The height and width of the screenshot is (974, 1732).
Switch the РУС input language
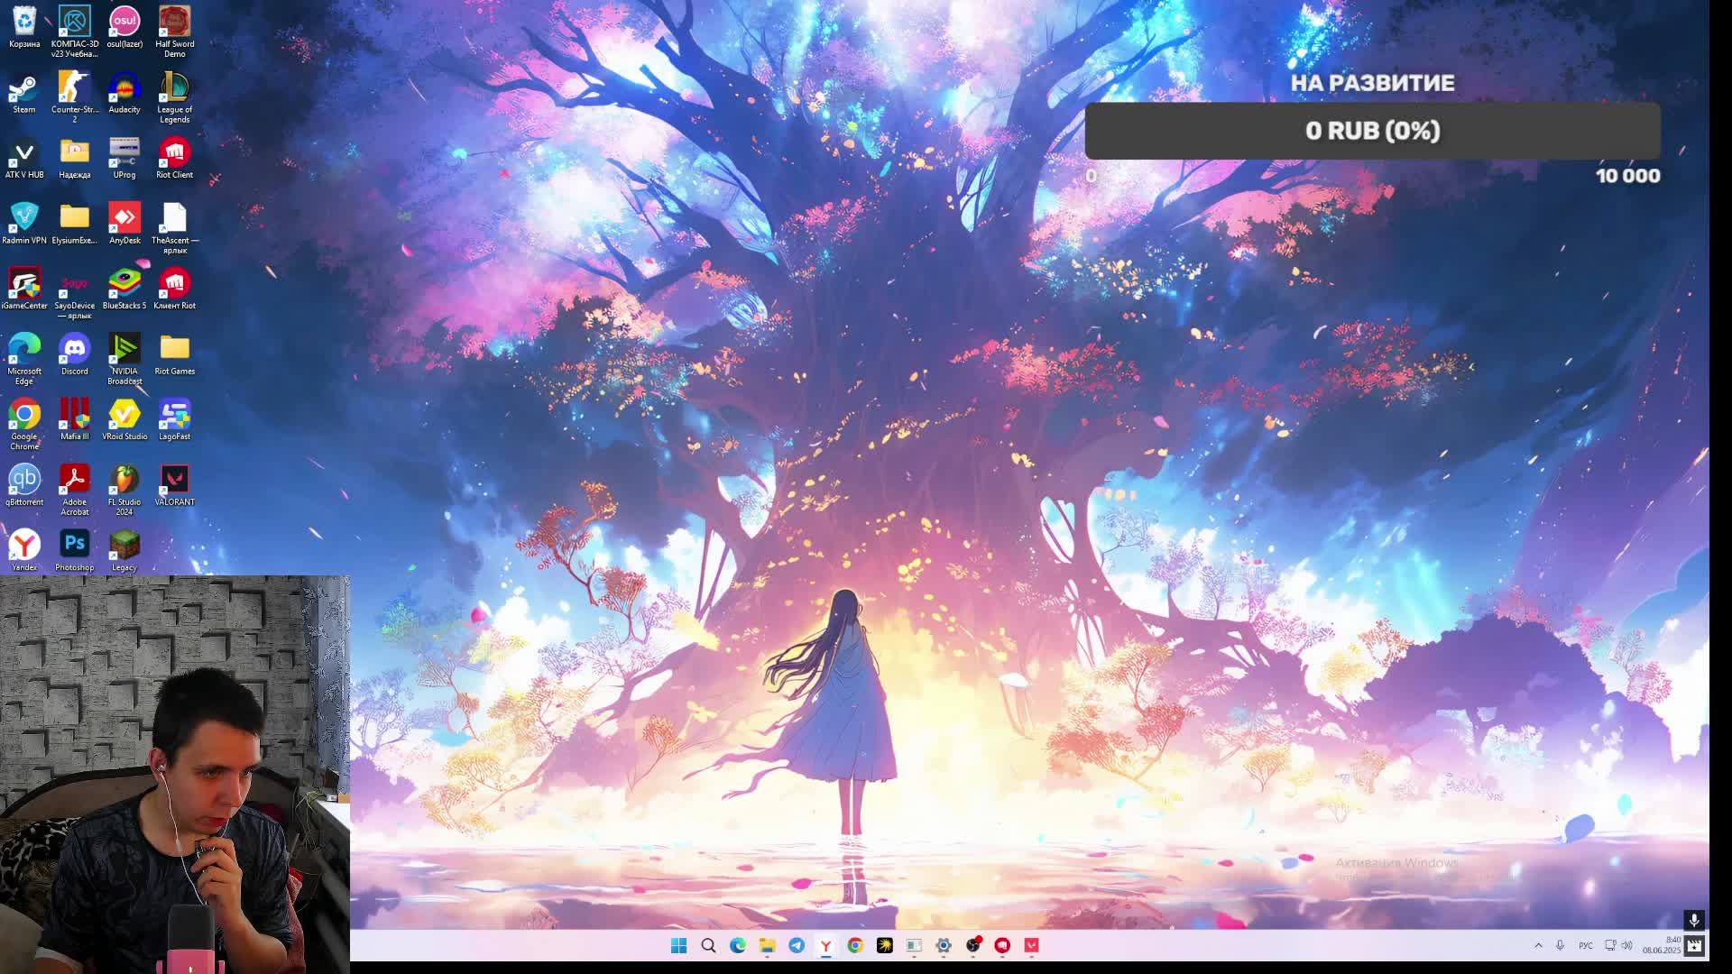click(1585, 945)
